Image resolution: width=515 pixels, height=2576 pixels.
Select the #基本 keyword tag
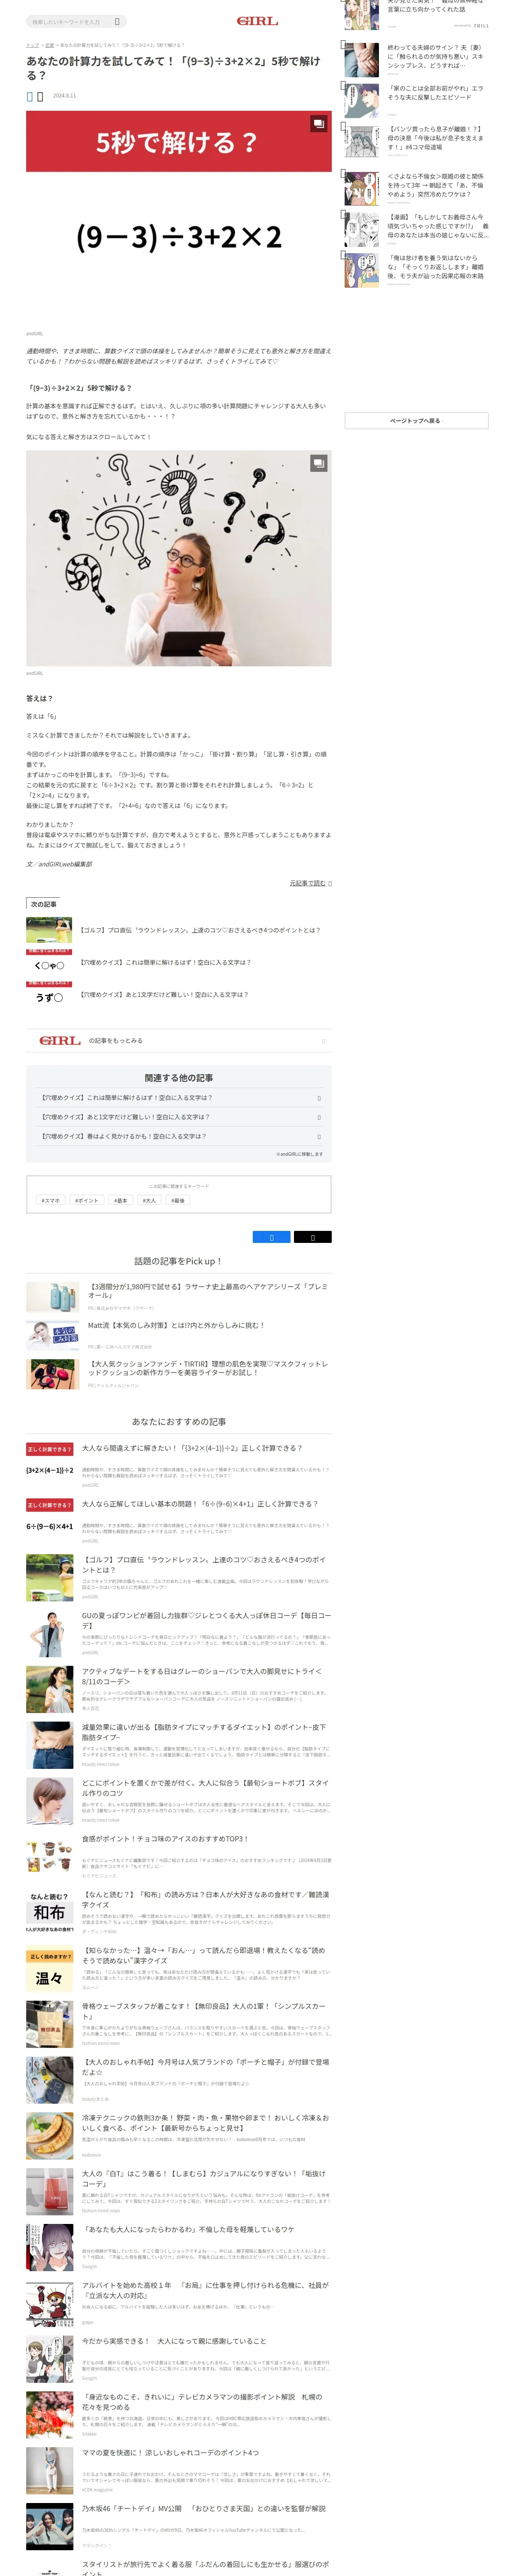[x=120, y=1200]
